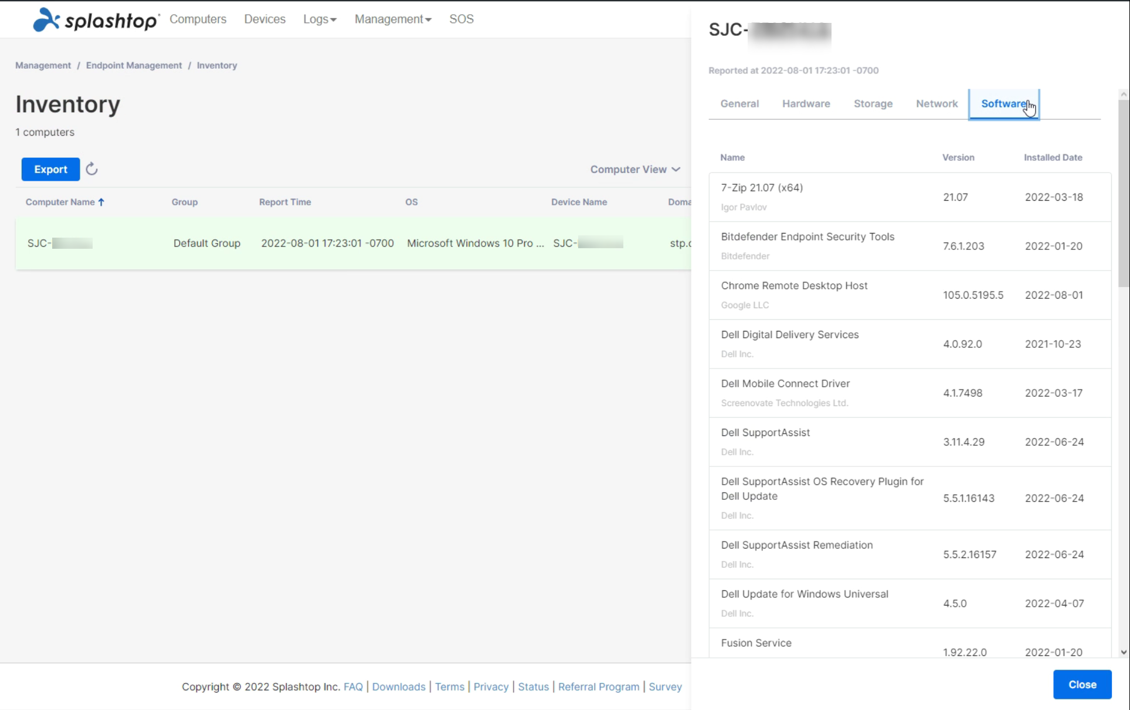Click the Splashtop logo
The width and height of the screenshot is (1130, 710).
coord(96,19)
